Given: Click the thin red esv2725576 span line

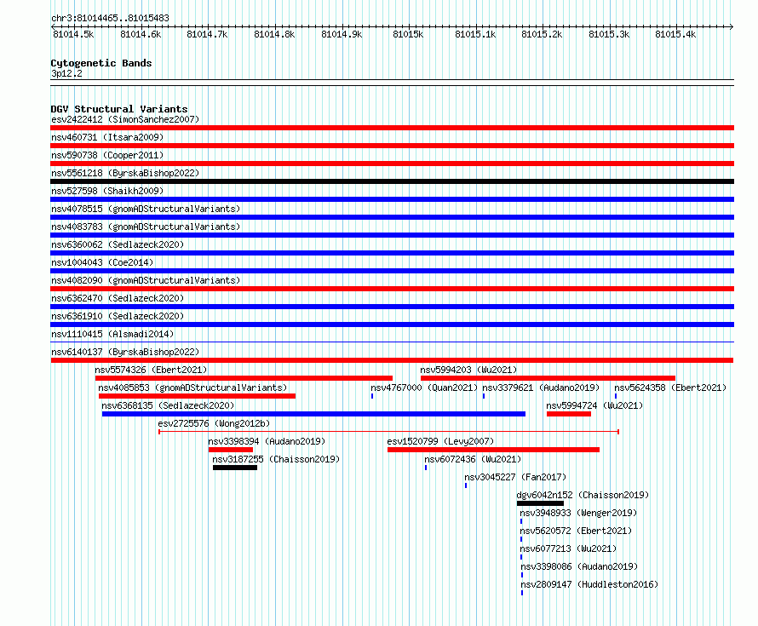Looking at the screenshot, I should [388, 431].
